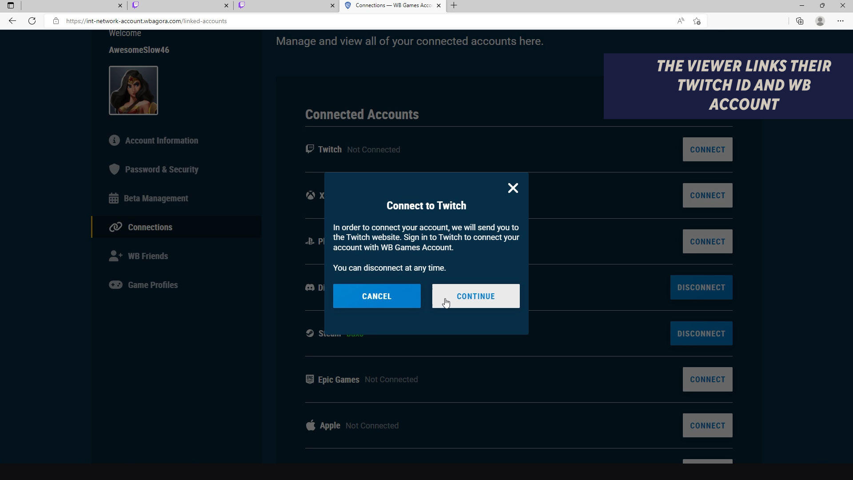Go to Game Profiles in sidebar

143,285
